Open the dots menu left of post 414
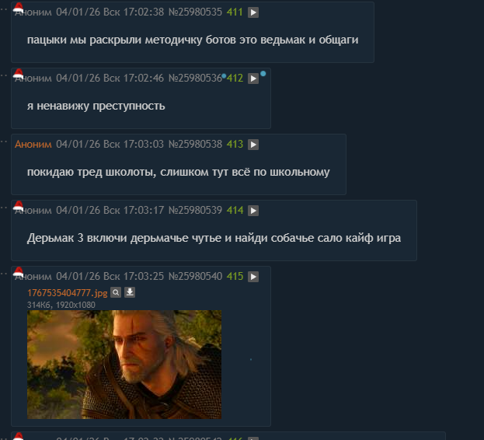This screenshot has height=440, width=484. (3, 208)
